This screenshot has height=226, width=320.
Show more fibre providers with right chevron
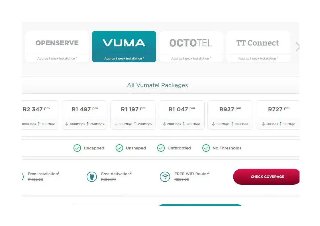coord(297,47)
